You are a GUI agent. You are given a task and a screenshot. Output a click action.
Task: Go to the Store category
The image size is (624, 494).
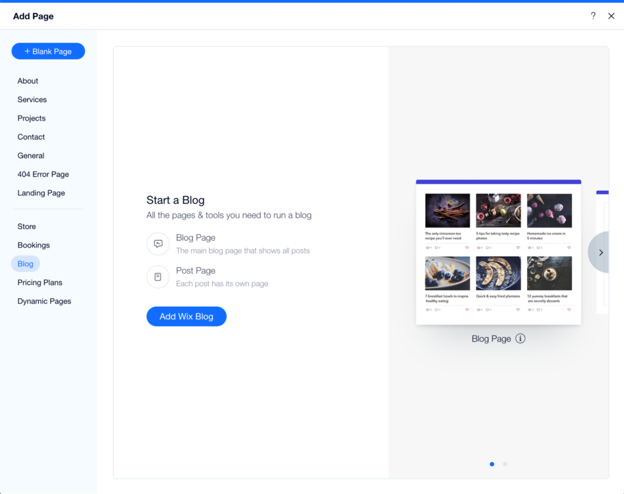27,226
